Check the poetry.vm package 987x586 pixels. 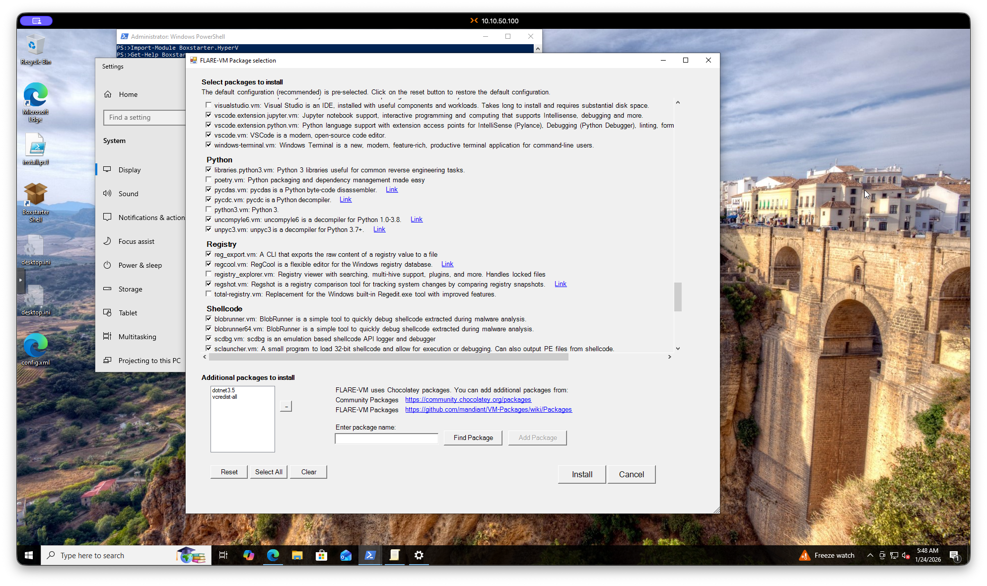[x=209, y=180]
